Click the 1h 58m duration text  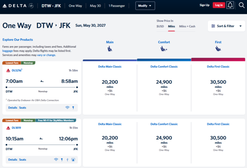click(73, 70)
